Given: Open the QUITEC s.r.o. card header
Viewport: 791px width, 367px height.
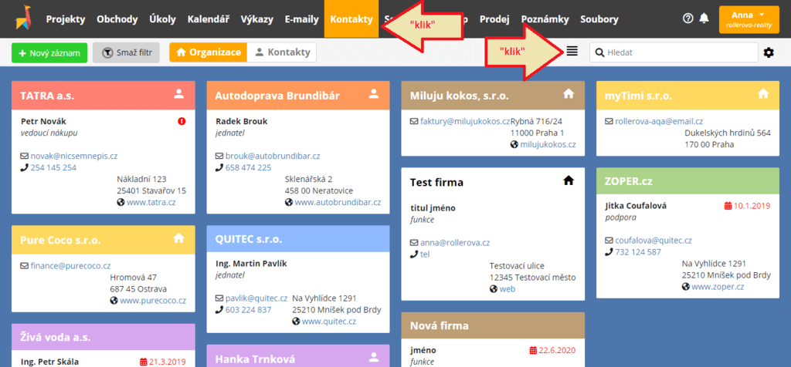Looking at the screenshot, I should click(298, 238).
